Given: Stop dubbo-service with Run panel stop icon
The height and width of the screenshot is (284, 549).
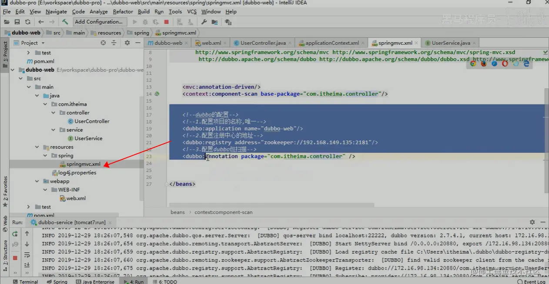Looking at the screenshot, I should pyautogui.click(x=15, y=257).
